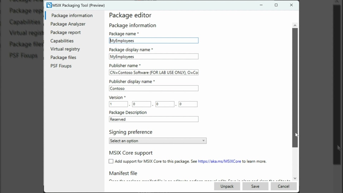Click the scroll down arrow
This screenshot has width=343, height=193.
tap(295, 178)
